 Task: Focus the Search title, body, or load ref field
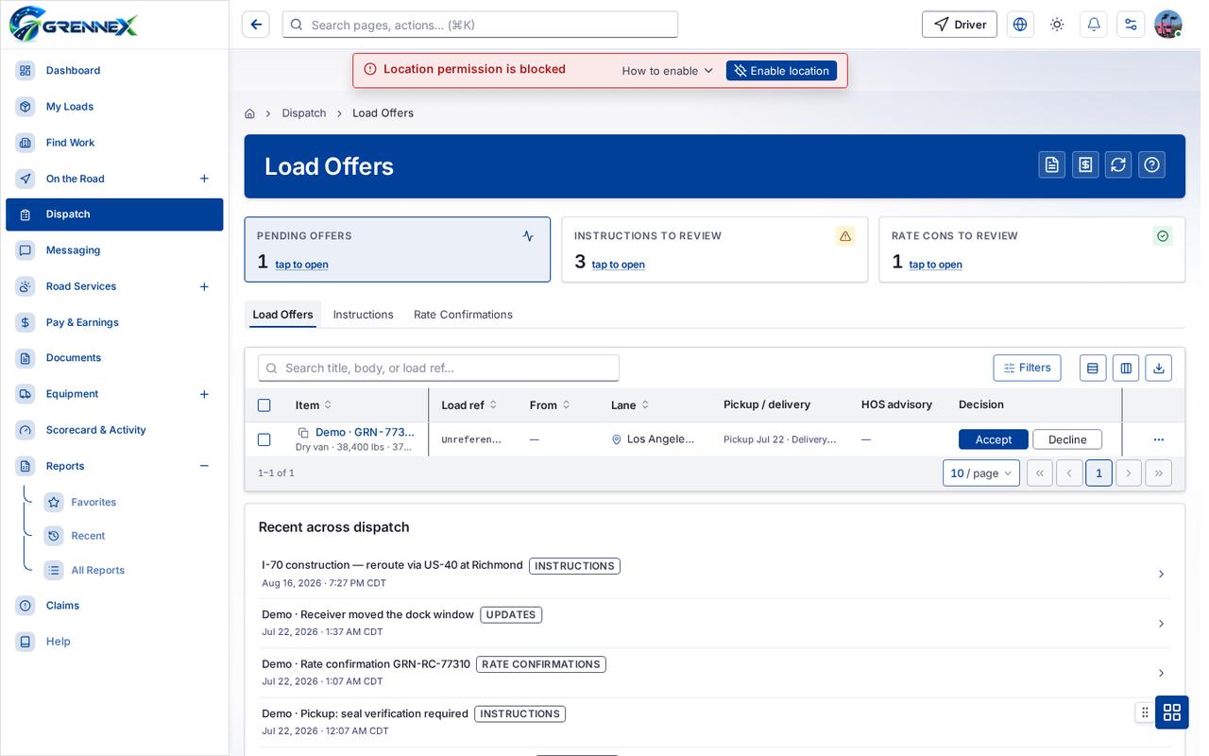(438, 368)
